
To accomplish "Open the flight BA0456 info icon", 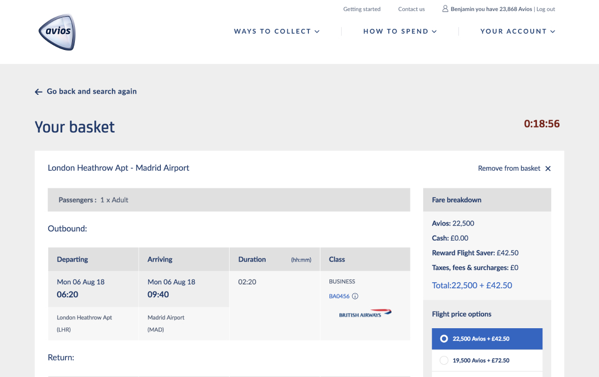I will 355,296.
